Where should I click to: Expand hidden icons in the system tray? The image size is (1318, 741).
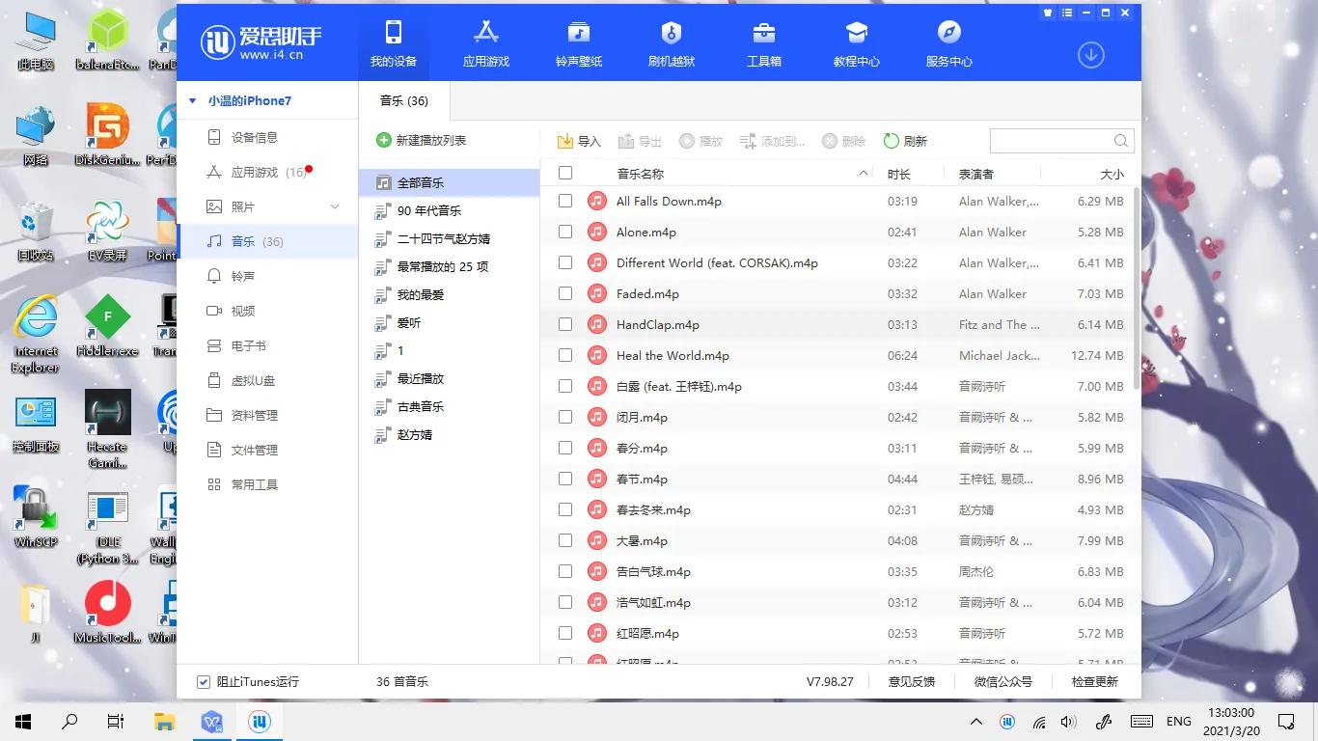976,721
